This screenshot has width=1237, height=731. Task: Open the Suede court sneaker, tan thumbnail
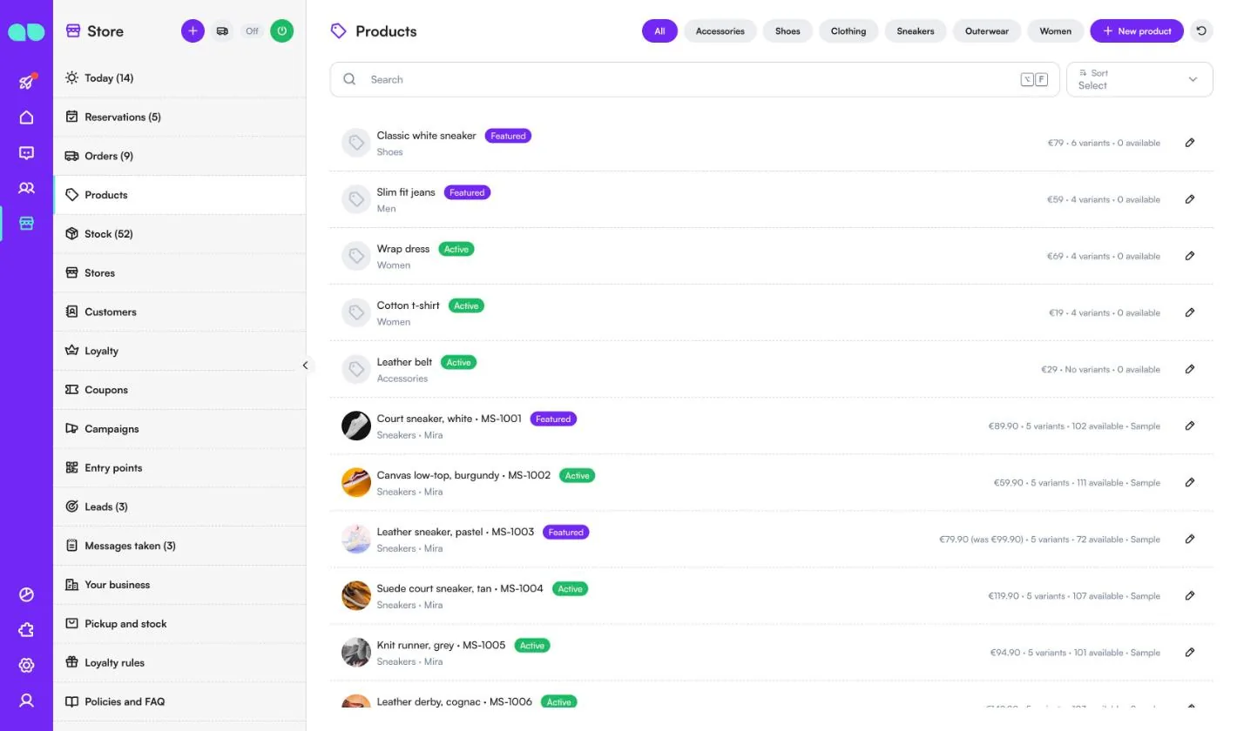356,595
